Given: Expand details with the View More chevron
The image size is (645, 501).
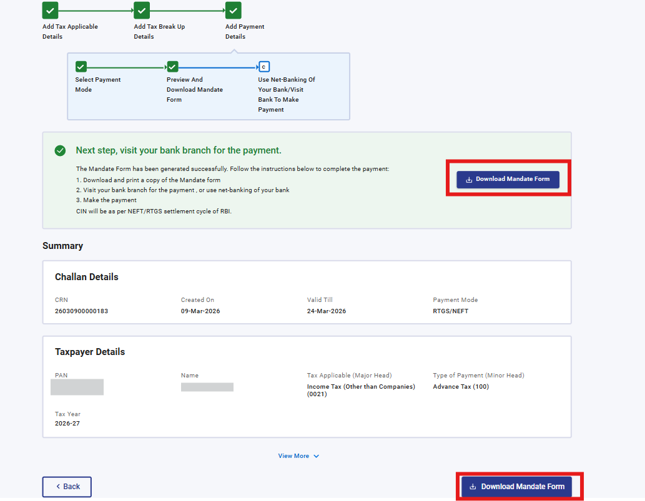Looking at the screenshot, I should 317,456.
